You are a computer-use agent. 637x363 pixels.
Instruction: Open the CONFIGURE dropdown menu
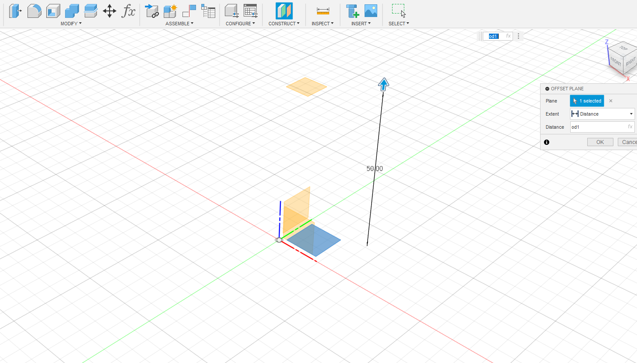pyautogui.click(x=240, y=24)
